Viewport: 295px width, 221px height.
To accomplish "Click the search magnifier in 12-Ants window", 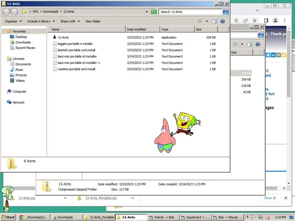I will [226, 12].
